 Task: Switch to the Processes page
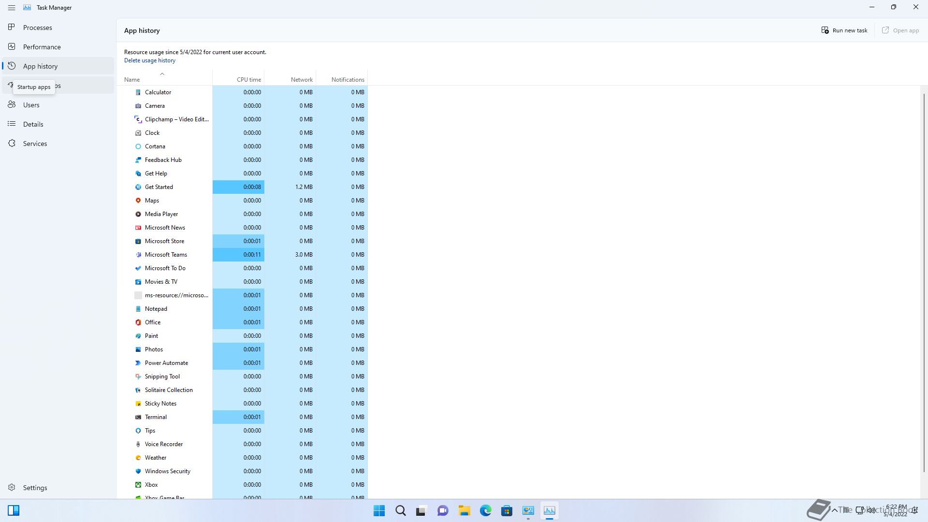58,28
